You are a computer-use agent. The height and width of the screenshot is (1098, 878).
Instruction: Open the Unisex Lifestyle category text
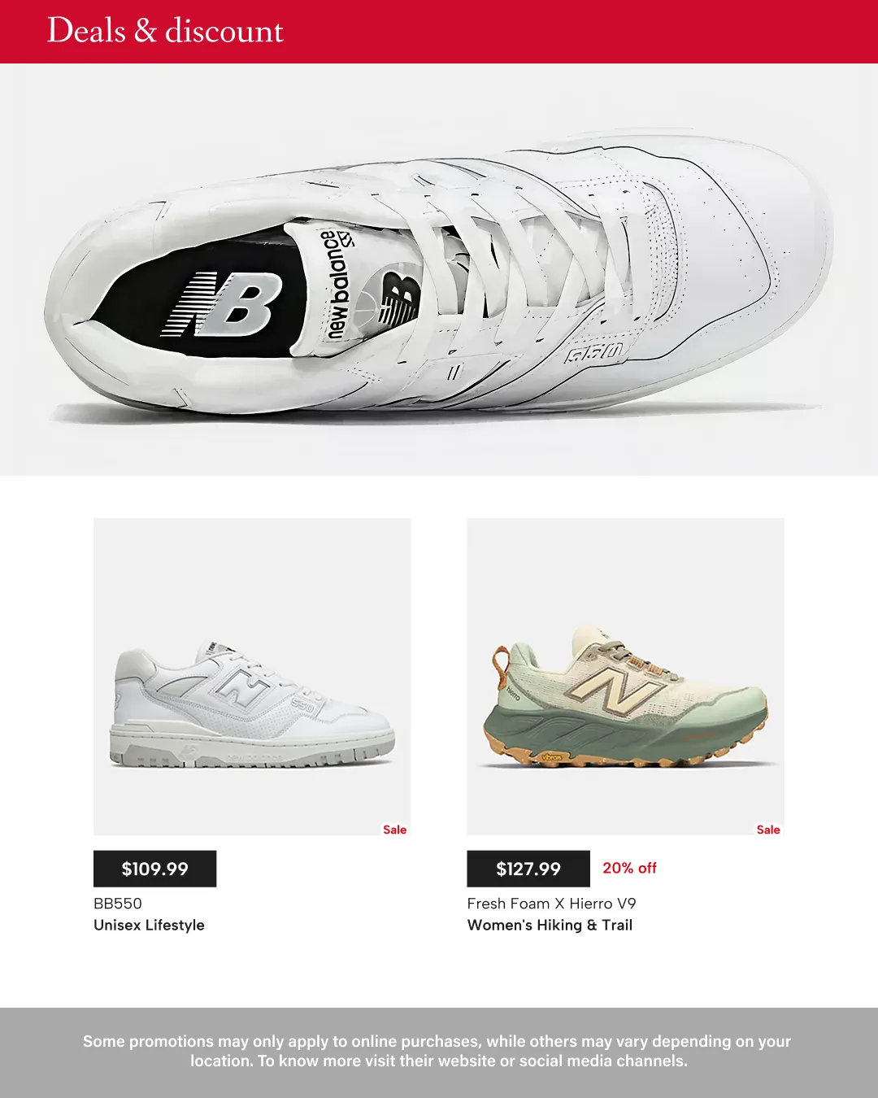click(x=149, y=925)
